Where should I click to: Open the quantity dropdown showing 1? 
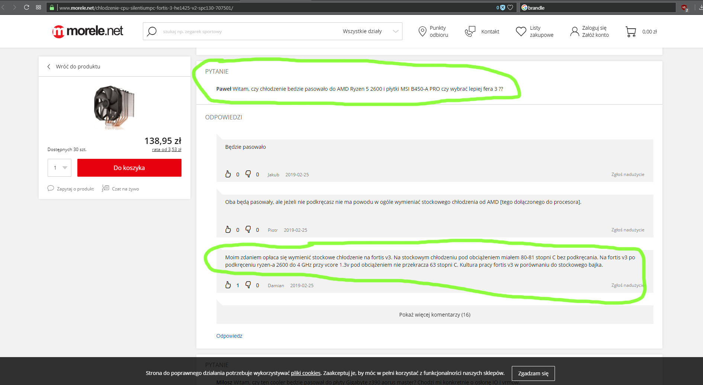point(60,168)
